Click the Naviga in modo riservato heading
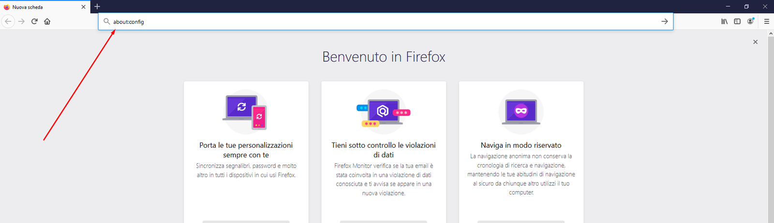 click(x=521, y=145)
